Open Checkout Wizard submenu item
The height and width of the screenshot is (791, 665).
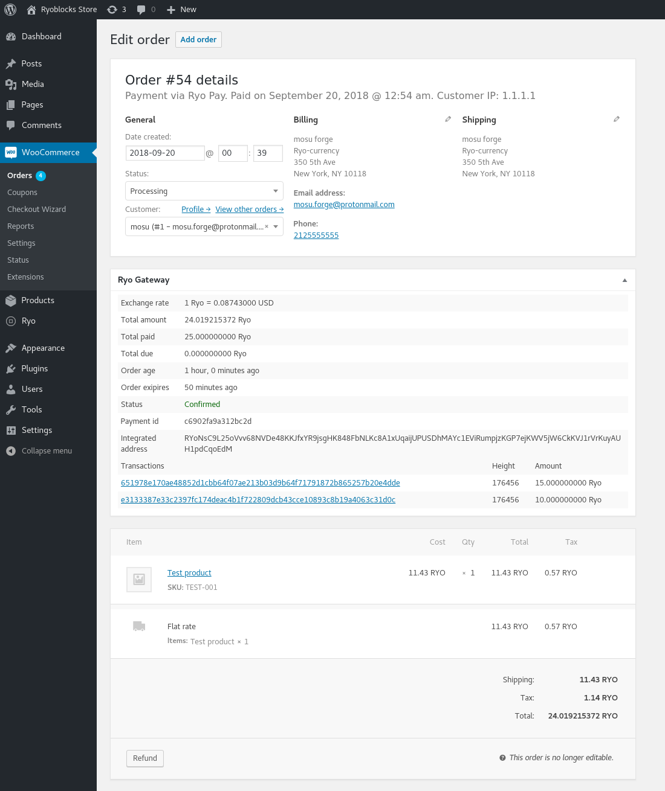click(37, 210)
